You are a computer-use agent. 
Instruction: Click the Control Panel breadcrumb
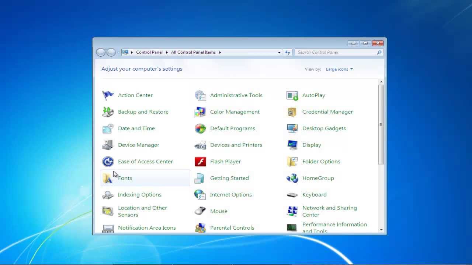(149, 52)
